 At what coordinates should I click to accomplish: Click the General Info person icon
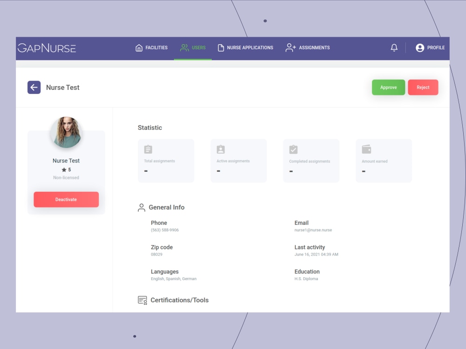(141, 208)
